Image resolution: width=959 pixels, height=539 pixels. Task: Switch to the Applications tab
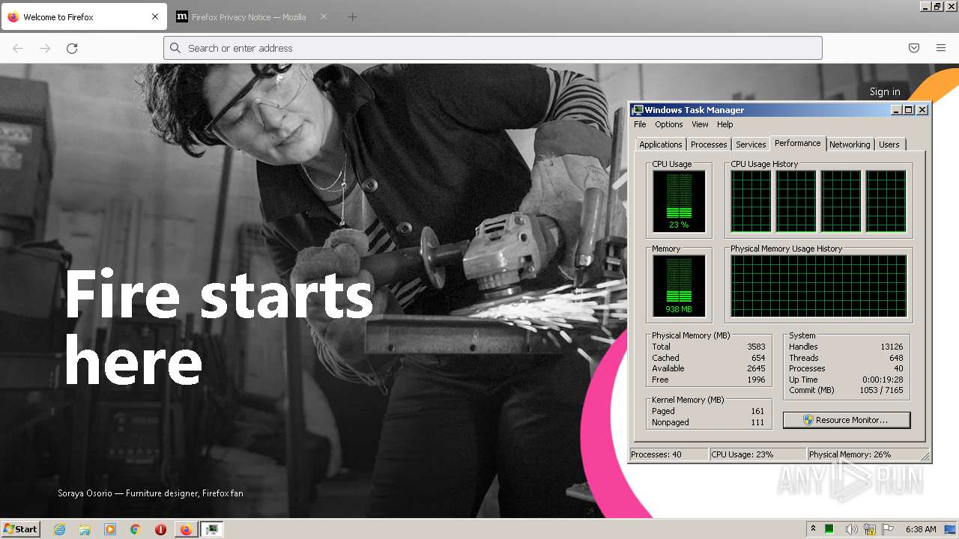click(x=661, y=144)
